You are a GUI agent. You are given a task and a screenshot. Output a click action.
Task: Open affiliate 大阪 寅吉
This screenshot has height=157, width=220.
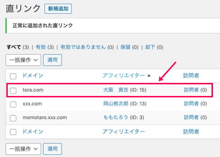tap(116, 90)
